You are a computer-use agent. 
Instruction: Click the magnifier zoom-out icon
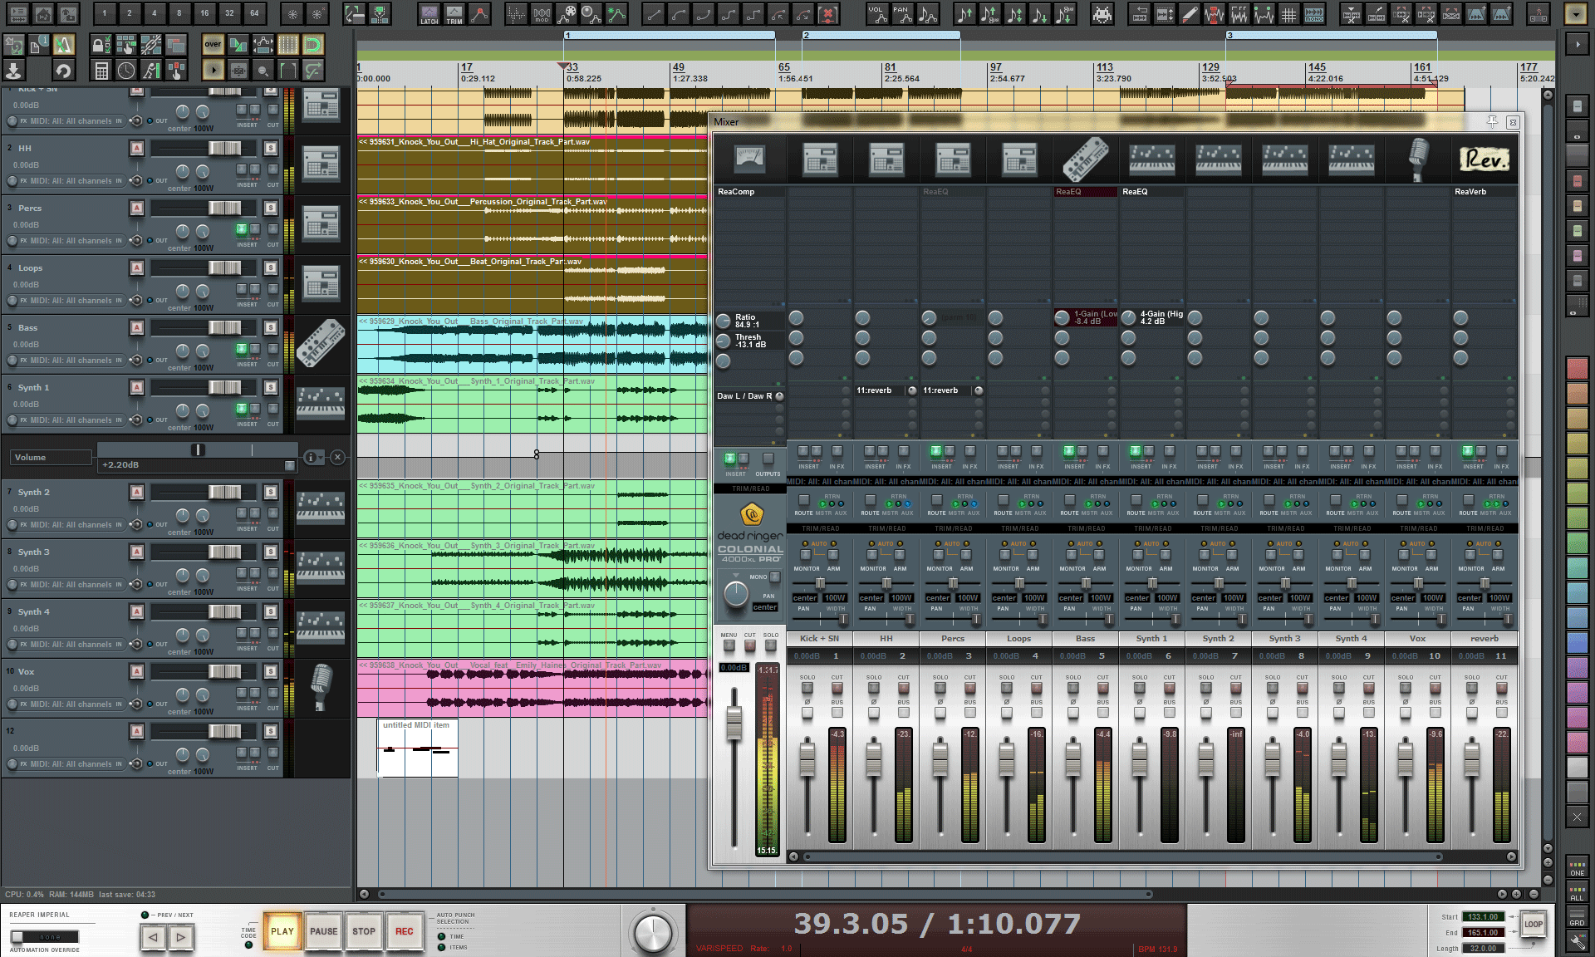pos(263,70)
